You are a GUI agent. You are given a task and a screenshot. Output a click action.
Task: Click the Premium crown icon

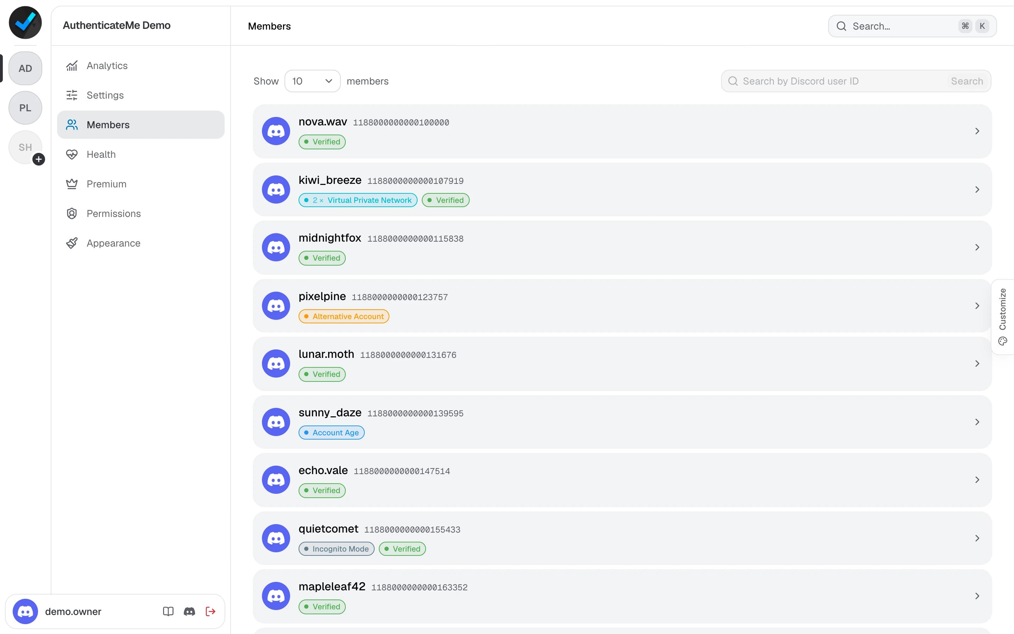point(72,184)
